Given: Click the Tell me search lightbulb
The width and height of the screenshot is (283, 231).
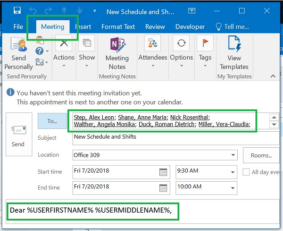Looking at the screenshot, I should [x=218, y=27].
